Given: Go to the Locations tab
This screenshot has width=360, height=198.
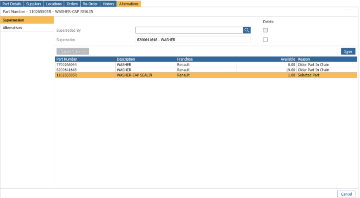Looking at the screenshot, I should click(x=54, y=4).
